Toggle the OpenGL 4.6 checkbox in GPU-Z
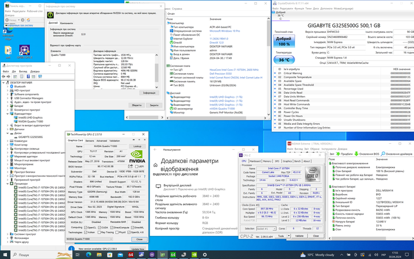Screen dimensions: 414x259 129,233
